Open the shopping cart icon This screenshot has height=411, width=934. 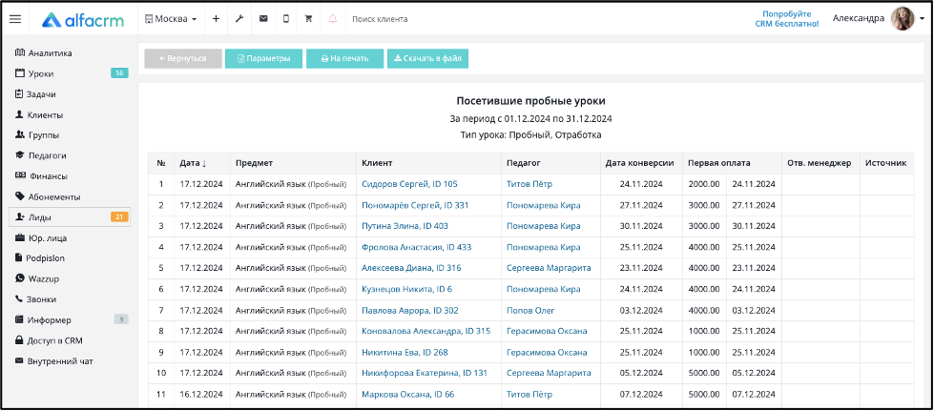308,18
